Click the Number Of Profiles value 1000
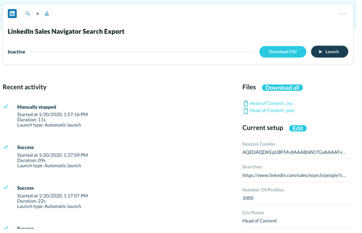Viewport: 362px width, 233px height. [248, 198]
